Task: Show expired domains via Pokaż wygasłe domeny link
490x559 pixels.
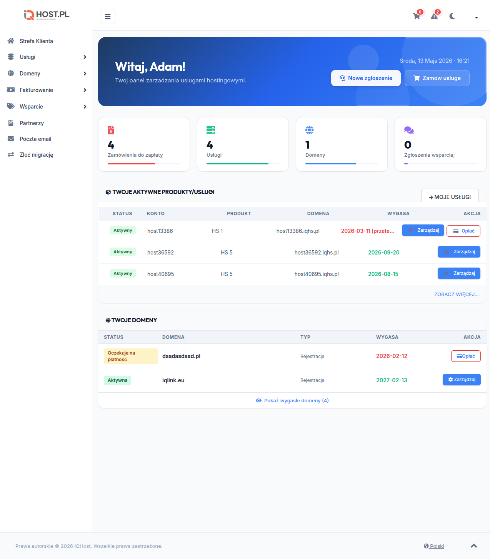Action: click(x=292, y=401)
